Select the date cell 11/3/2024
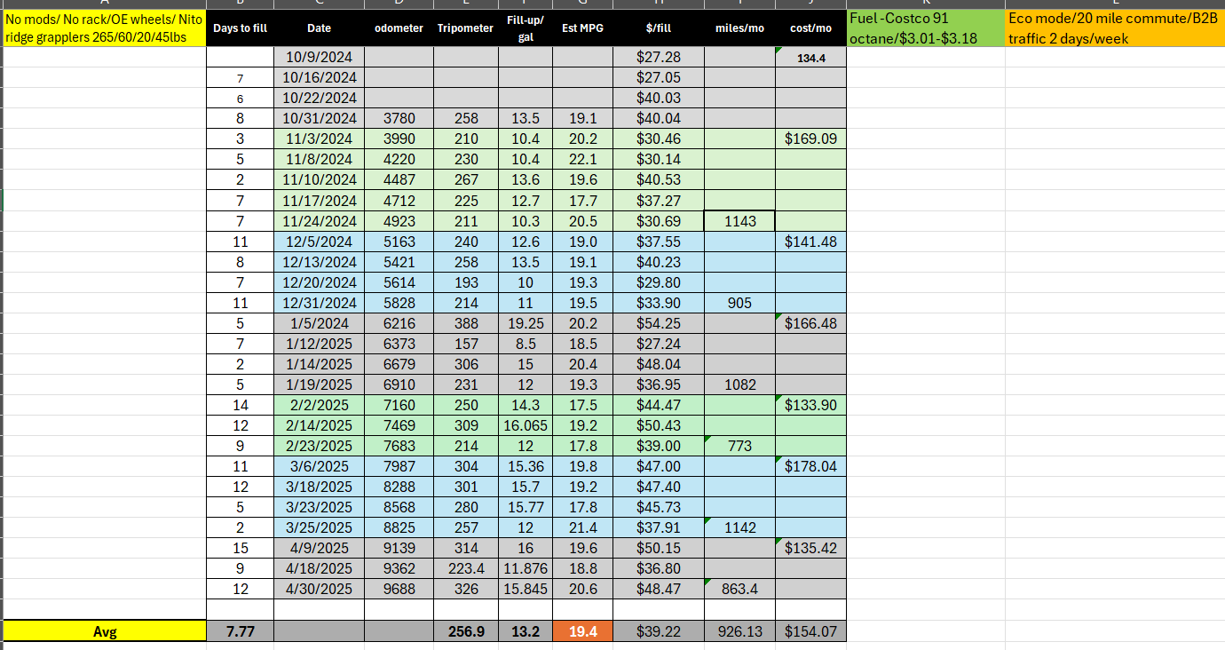 319,139
